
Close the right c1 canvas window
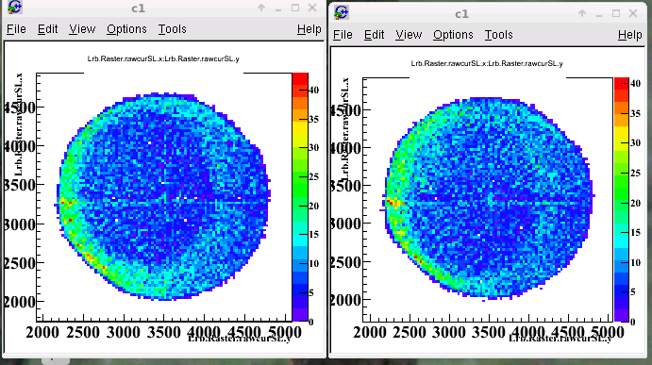pos(633,13)
